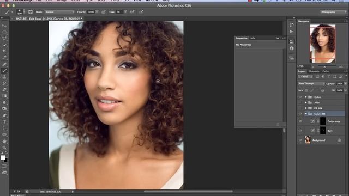The height and width of the screenshot is (196, 349).
Task: Change screen mode icon at toolbox bottom
Action: (x=4, y=173)
